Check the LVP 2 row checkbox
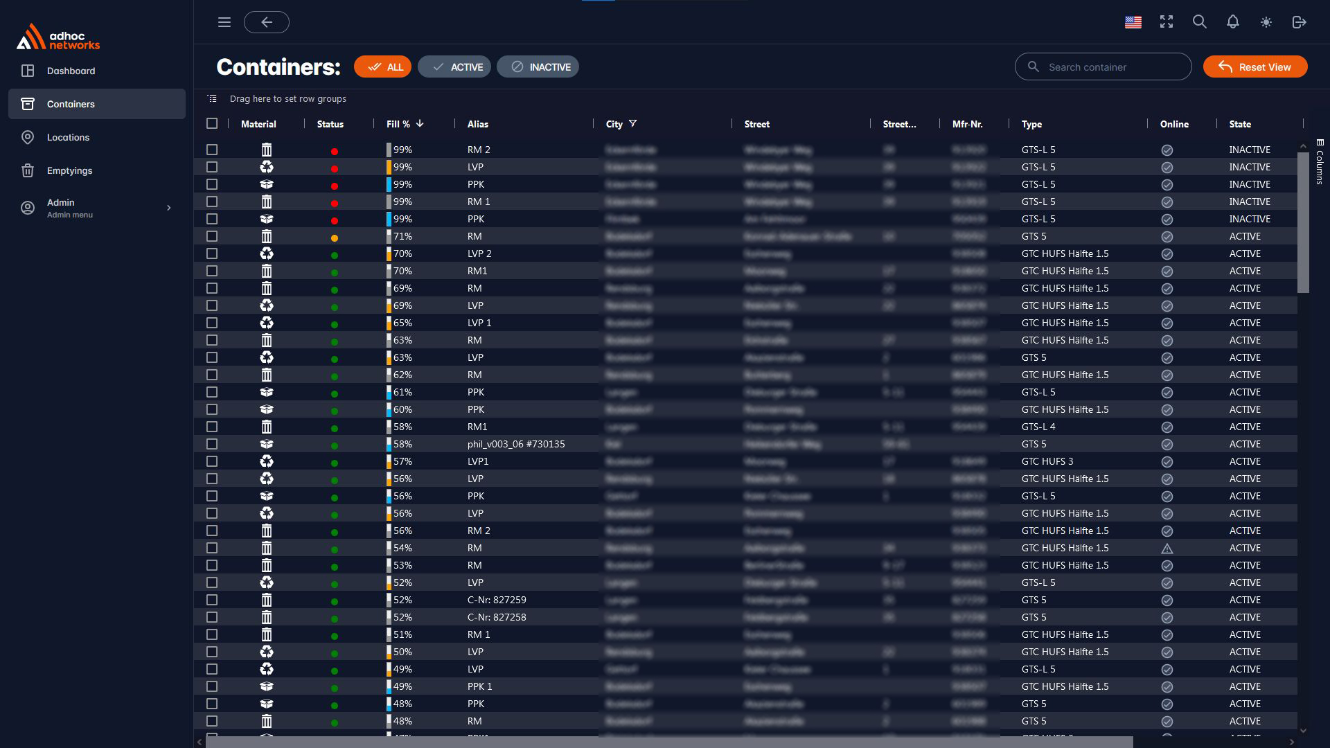 [212, 253]
